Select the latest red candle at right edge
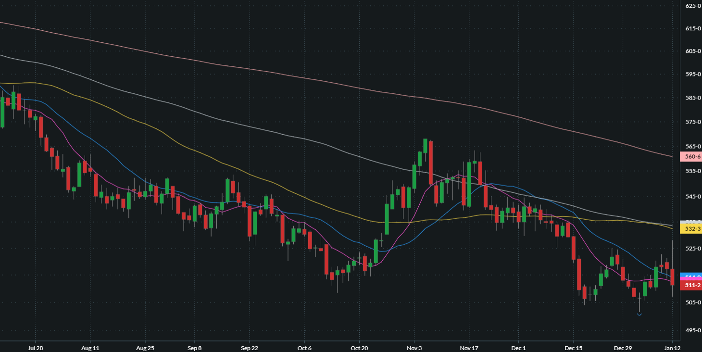The image size is (702, 352). tap(672, 277)
